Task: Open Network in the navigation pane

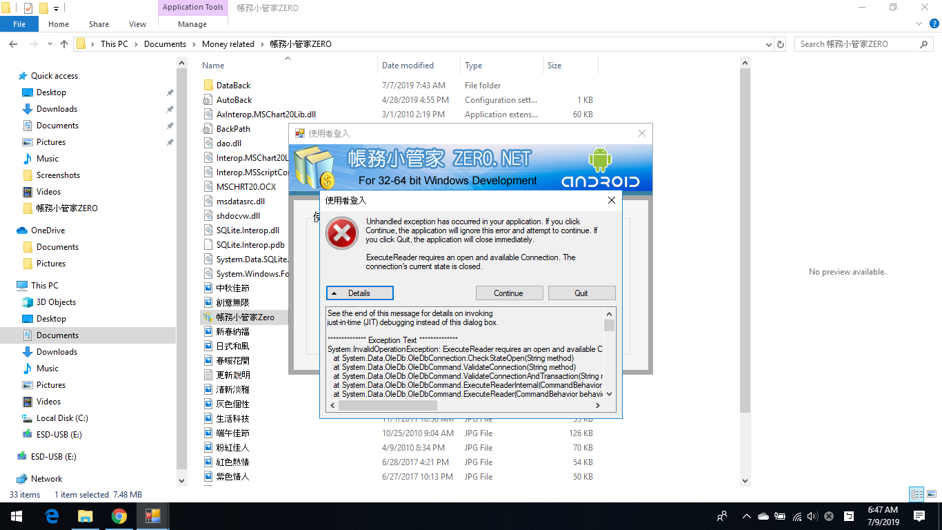Action: 46,479
